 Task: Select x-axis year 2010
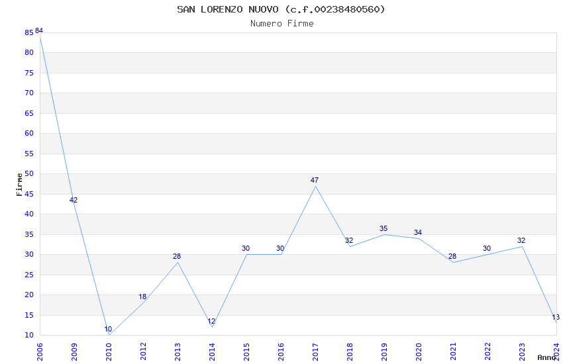[109, 351]
